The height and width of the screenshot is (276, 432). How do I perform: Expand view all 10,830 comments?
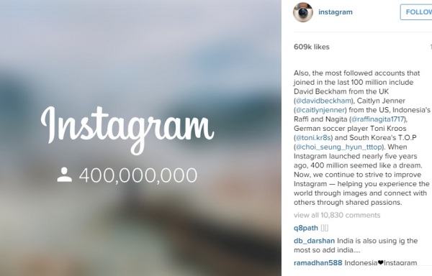(x=337, y=215)
